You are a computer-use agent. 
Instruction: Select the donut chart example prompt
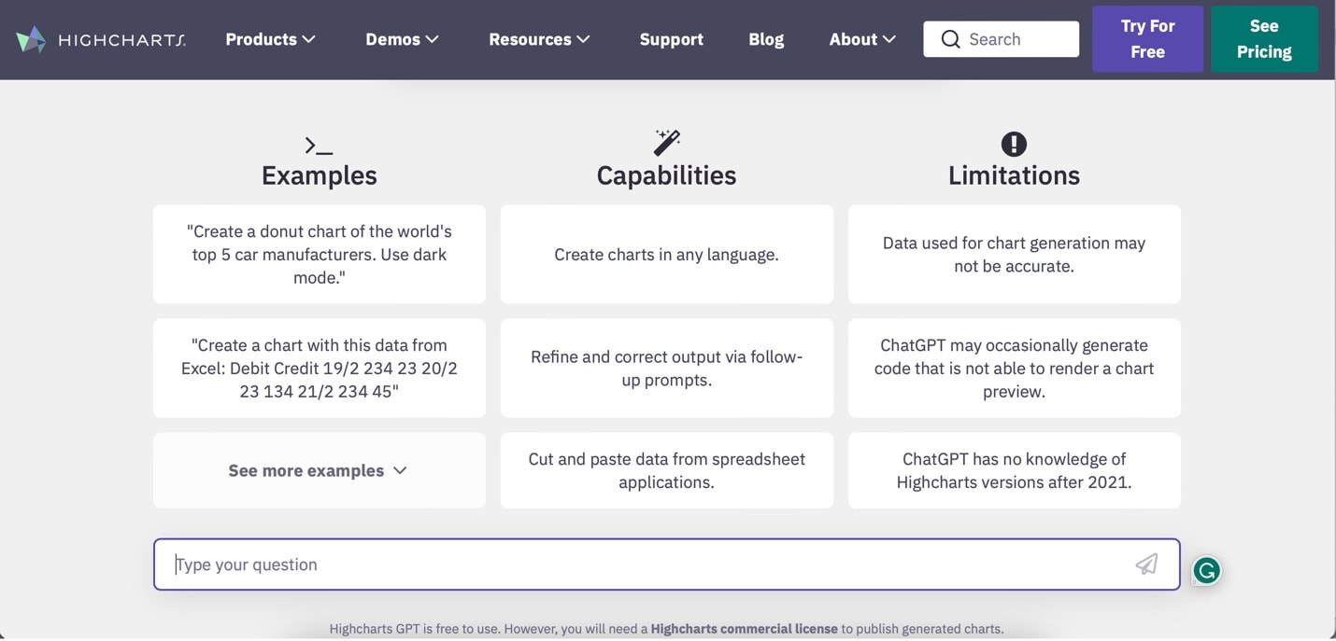pos(320,255)
